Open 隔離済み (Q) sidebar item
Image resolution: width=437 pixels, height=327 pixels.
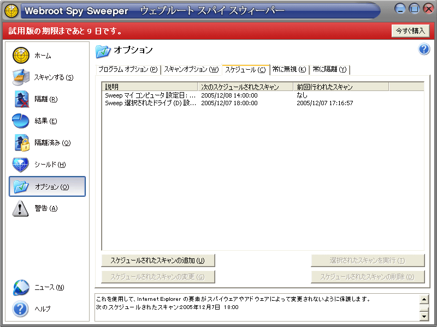[52, 143]
